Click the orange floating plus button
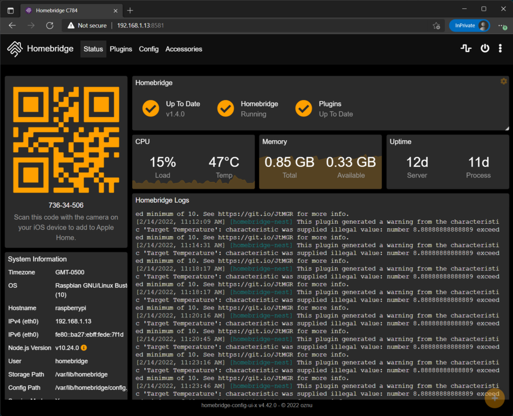This screenshot has width=513, height=416. click(x=494, y=398)
